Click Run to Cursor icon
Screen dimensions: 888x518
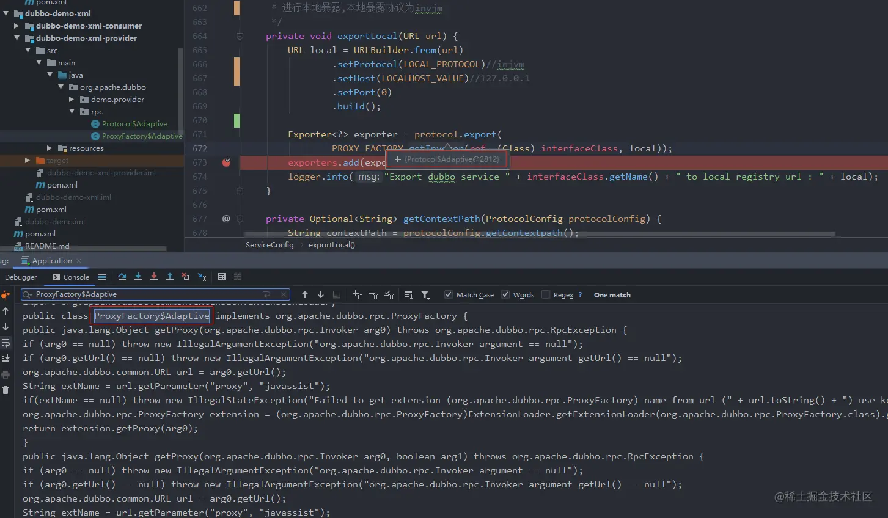pyautogui.click(x=202, y=277)
